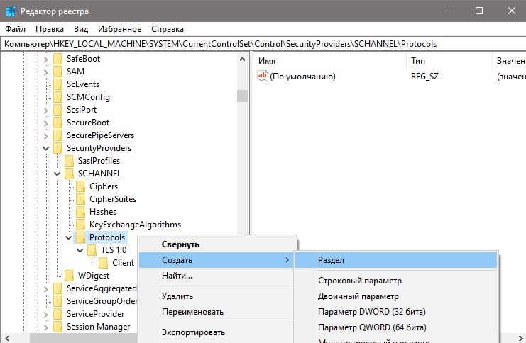The height and width of the screenshot is (343, 526).
Task: Select the (По умолчанию) string value icon
Action: click(263, 76)
